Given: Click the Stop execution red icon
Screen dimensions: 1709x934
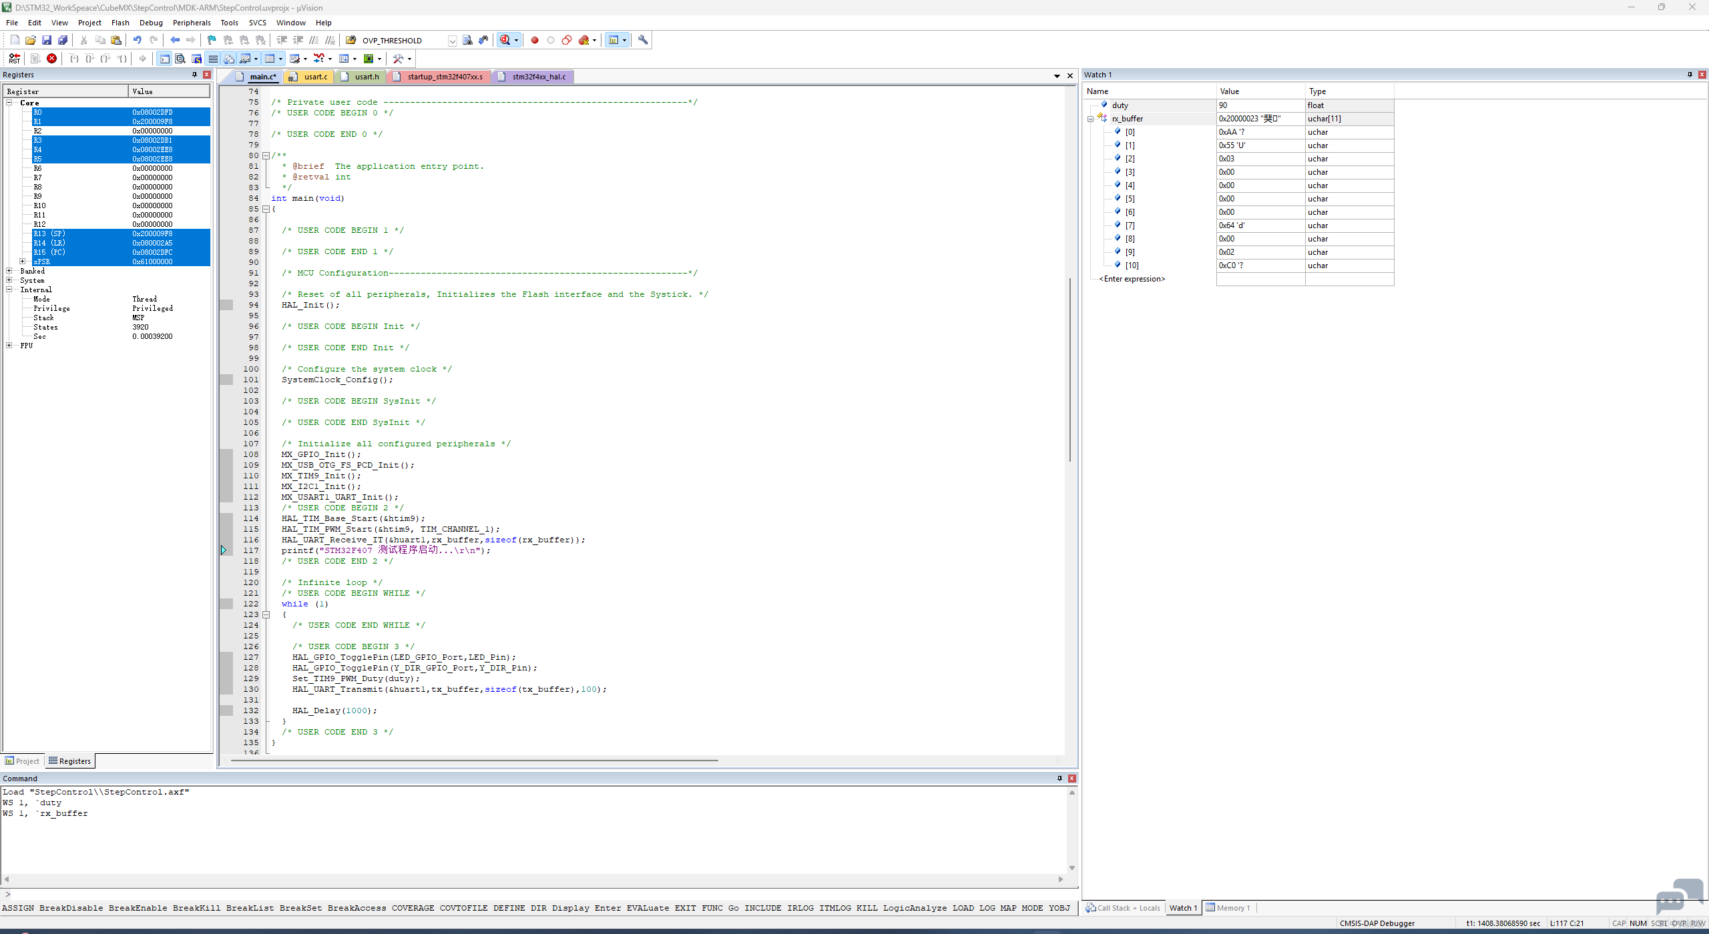Looking at the screenshot, I should click(51, 59).
